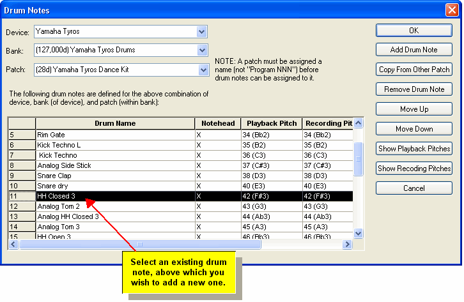The image size is (464, 302).
Task: Show Playback Pitches in the list
Action: (414, 149)
